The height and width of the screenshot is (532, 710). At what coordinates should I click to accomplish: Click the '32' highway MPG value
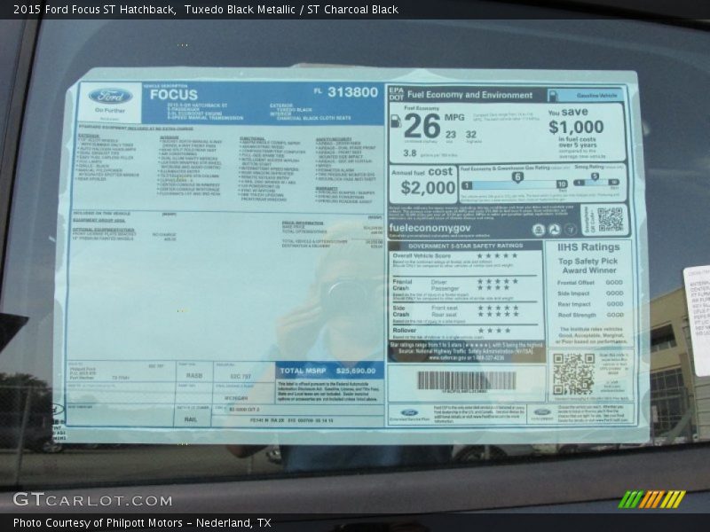(x=471, y=135)
